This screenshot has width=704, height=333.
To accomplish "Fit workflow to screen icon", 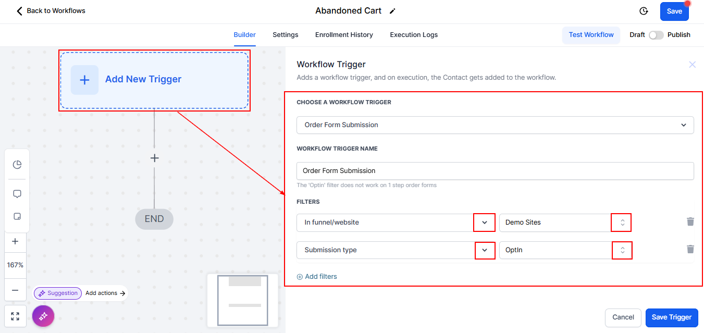I will click(x=15, y=316).
